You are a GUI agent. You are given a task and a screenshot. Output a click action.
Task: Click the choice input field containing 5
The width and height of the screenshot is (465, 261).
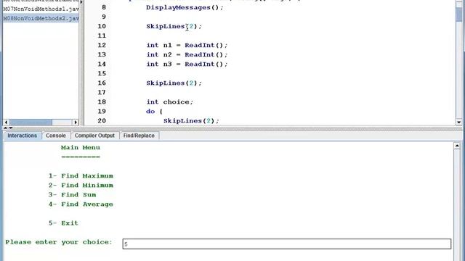point(287,244)
